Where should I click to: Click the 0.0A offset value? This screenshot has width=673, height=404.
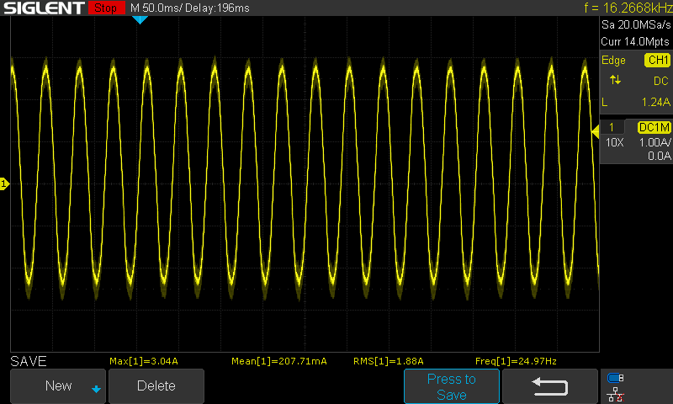point(660,156)
